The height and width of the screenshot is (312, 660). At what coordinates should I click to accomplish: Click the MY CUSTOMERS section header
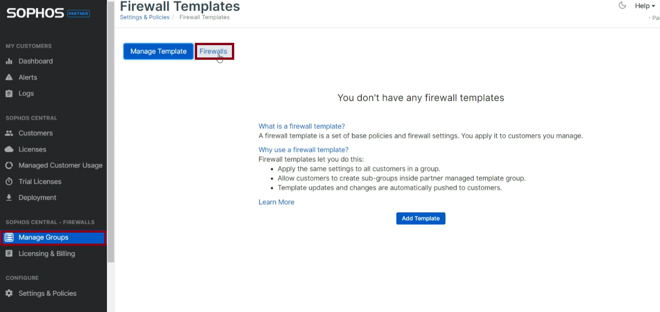pyautogui.click(x=29, y=46)
